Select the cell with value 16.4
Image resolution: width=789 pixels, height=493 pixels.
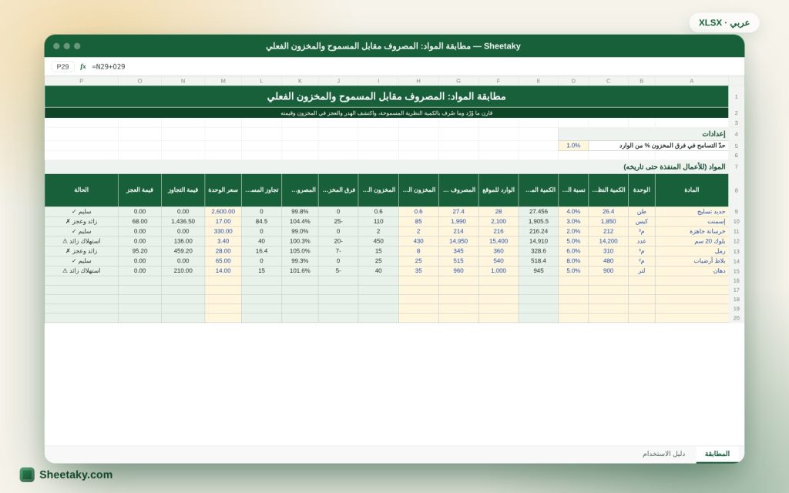click(262, 251)
